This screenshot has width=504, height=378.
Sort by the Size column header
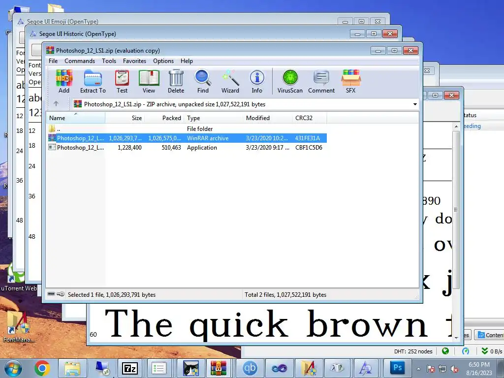click(x=125, y=118)
